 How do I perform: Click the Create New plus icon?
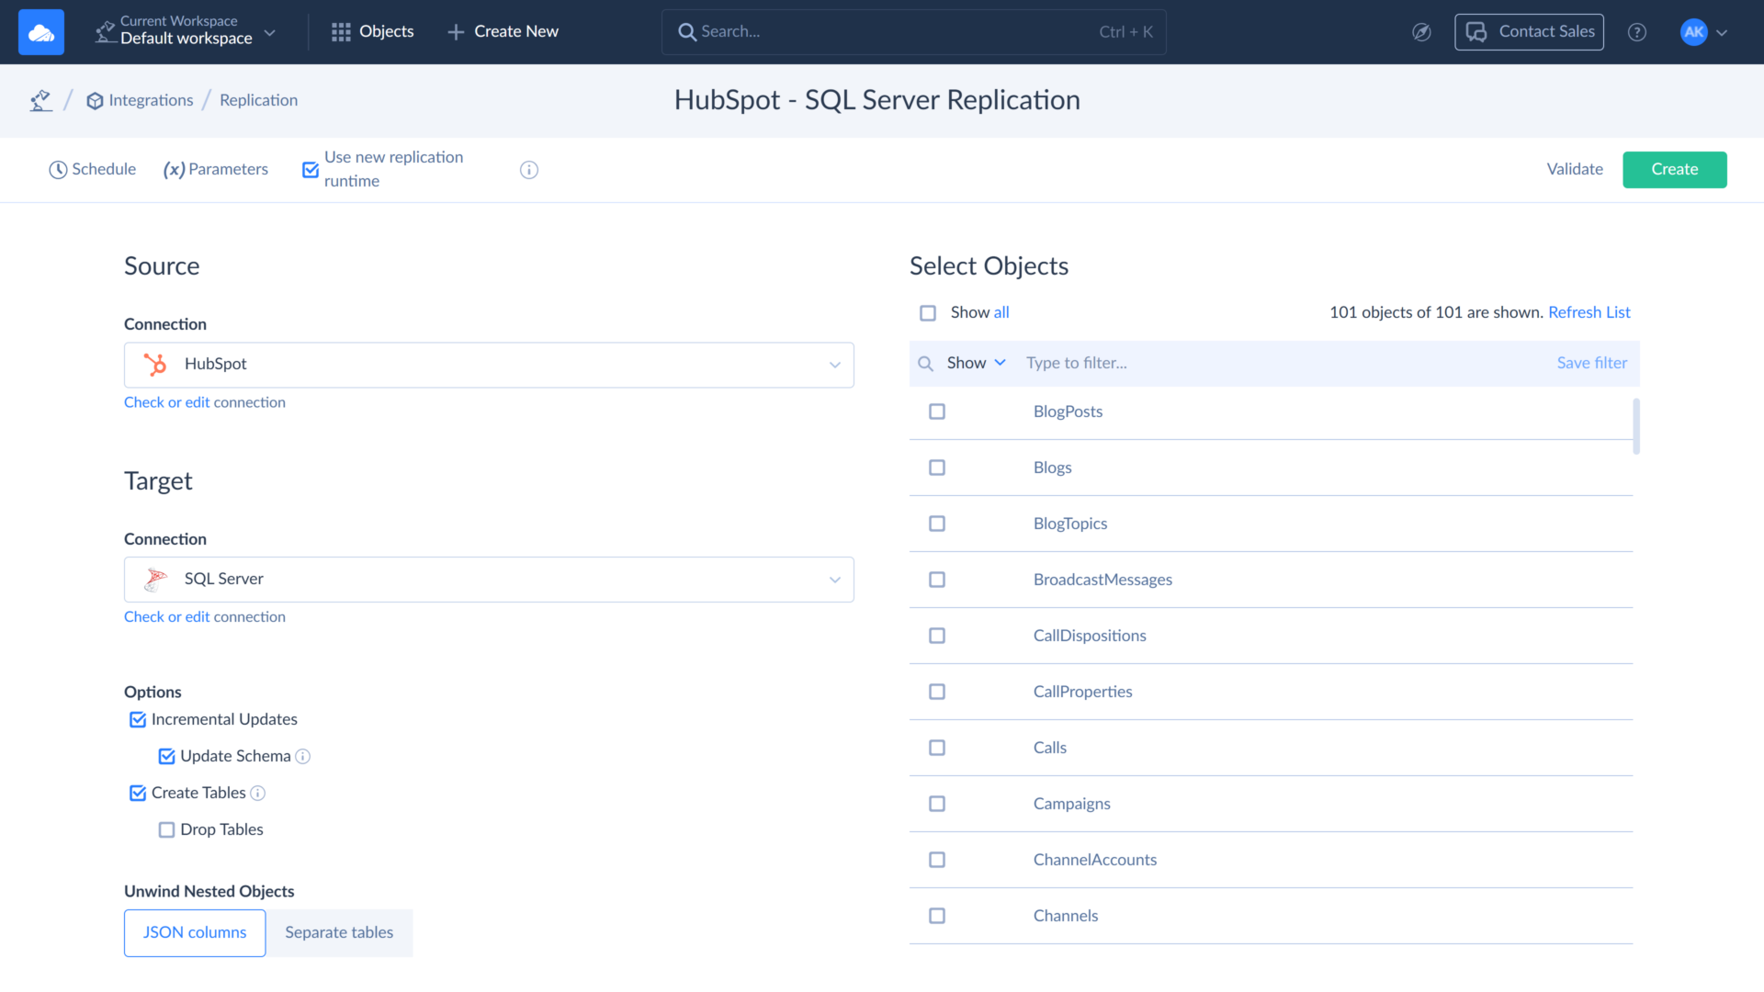click(x=455, y=31)
